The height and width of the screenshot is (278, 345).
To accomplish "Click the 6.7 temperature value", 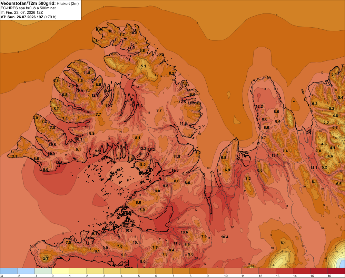I will coord(335,127).
